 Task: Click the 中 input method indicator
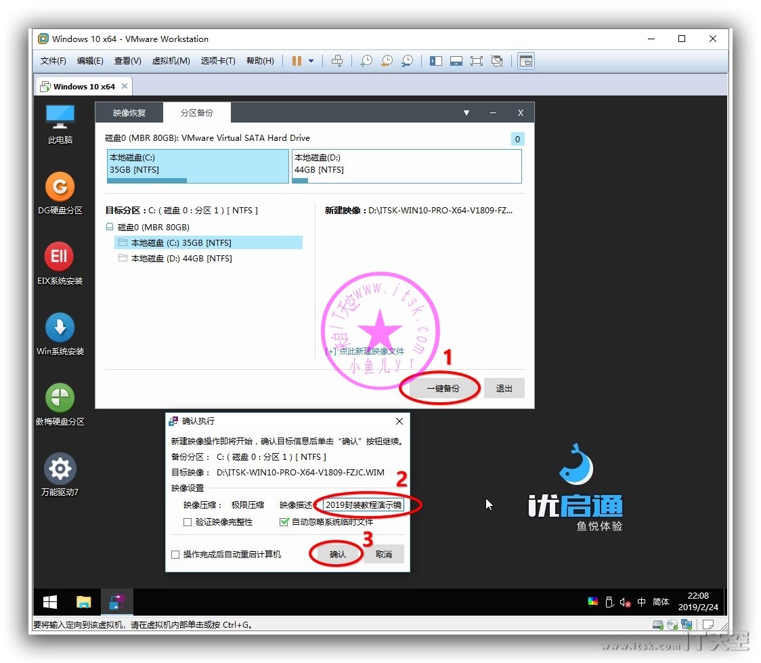pos(642,602)
